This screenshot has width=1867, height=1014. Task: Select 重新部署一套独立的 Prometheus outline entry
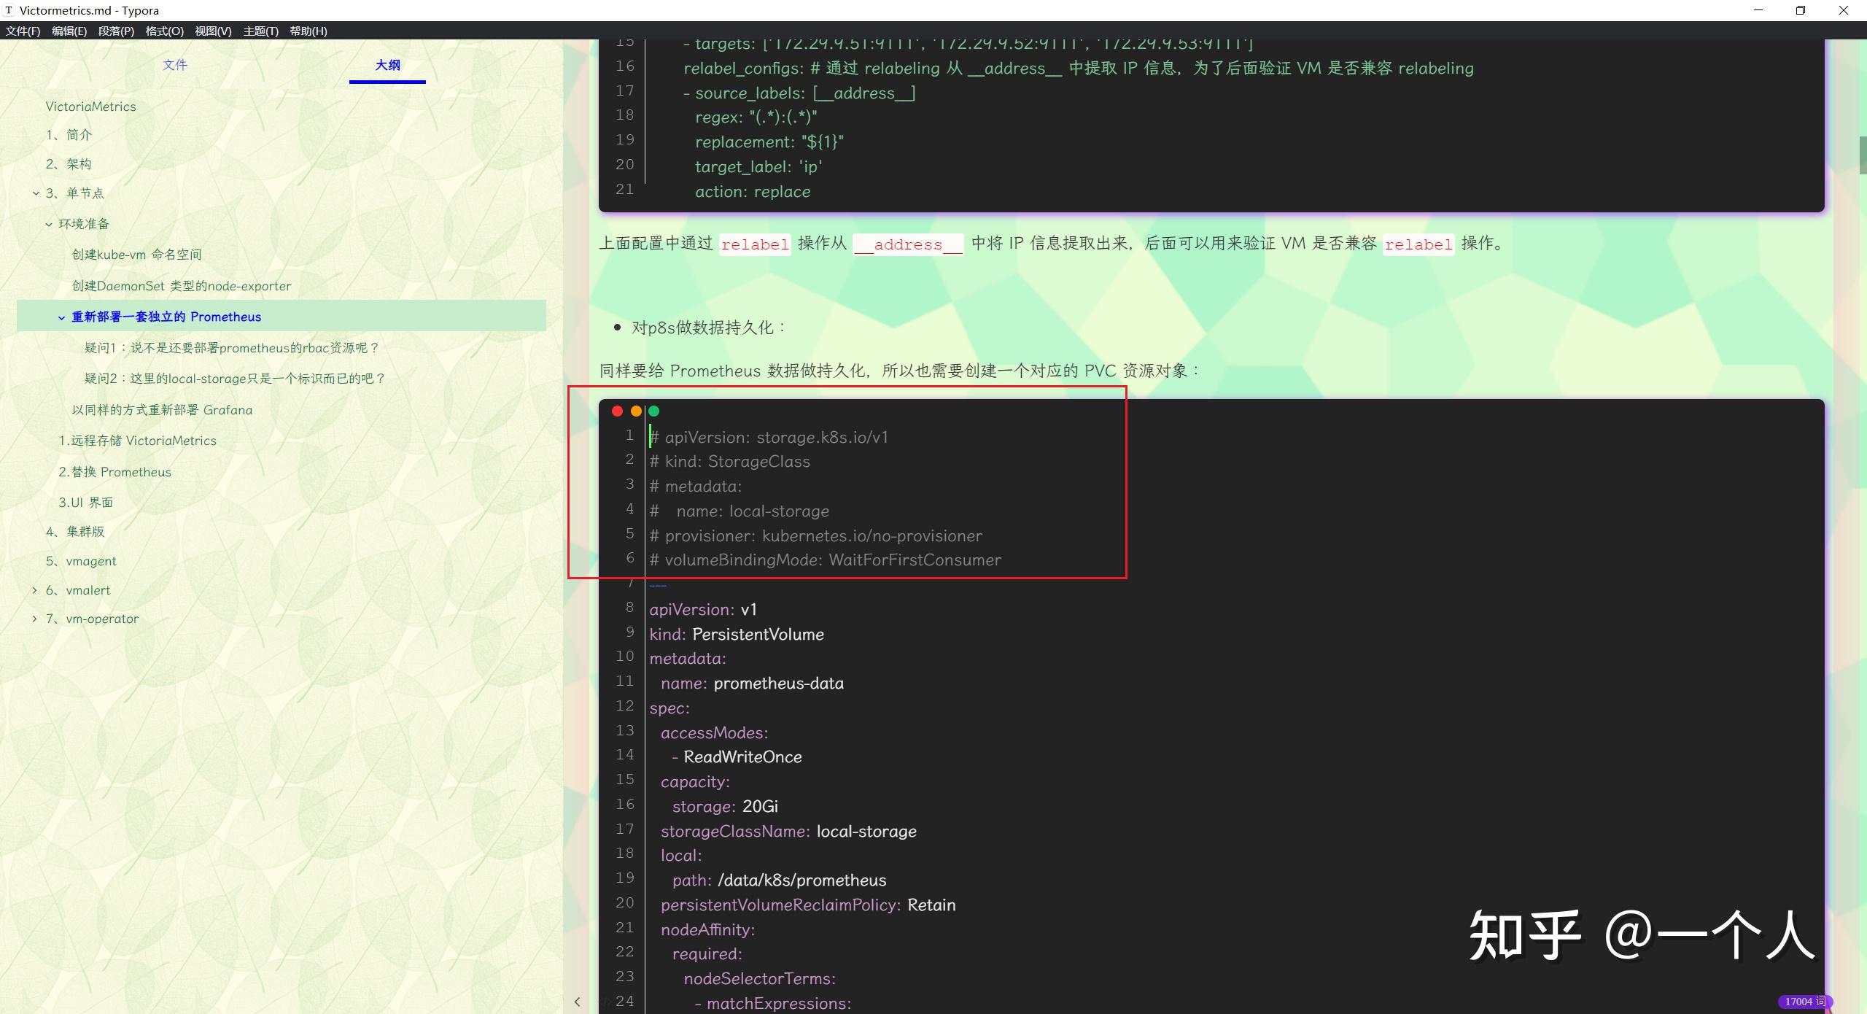point(166,317)
